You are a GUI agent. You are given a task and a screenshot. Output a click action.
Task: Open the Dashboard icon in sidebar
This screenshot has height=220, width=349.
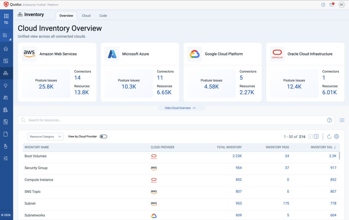(6, 61)
